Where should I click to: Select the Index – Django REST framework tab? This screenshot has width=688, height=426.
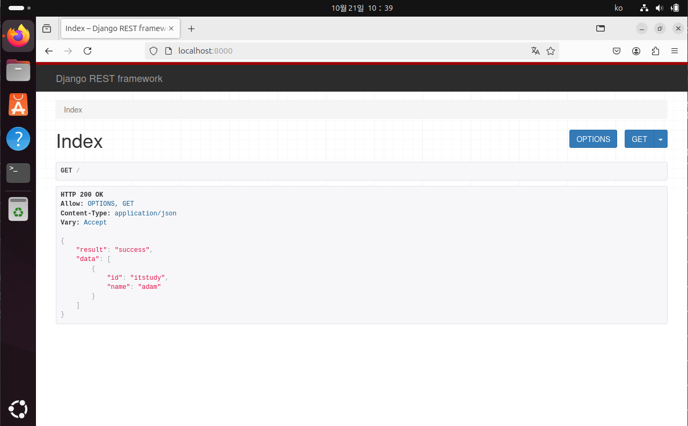(x=120, y=28)
